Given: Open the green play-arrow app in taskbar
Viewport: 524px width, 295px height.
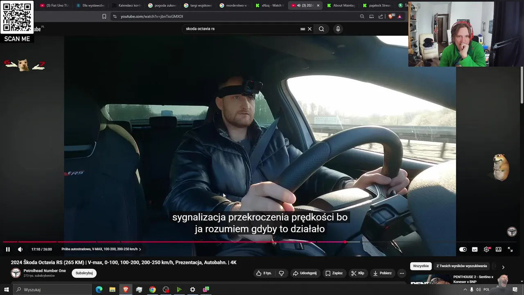Looking at the screenshot, I should point(179,290).
